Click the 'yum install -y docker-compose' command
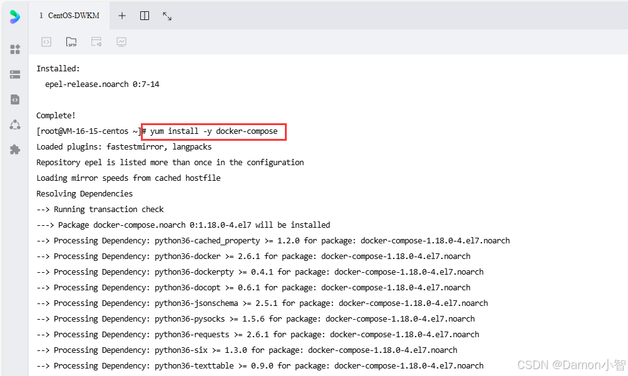Viewport: 628px width, 376px height. pos(214,131)
